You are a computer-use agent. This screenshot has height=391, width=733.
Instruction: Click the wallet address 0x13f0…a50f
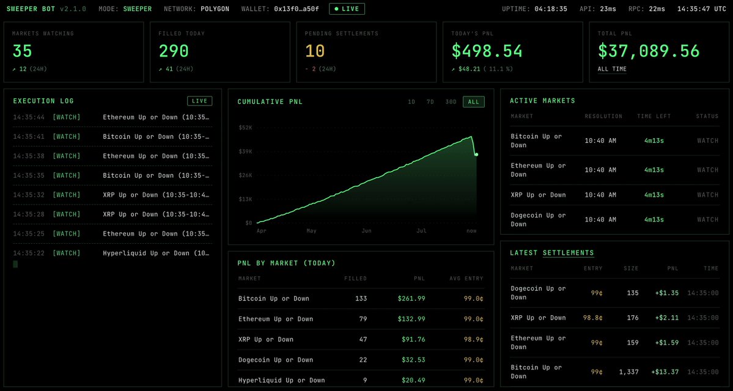click(x=295, y=9)
